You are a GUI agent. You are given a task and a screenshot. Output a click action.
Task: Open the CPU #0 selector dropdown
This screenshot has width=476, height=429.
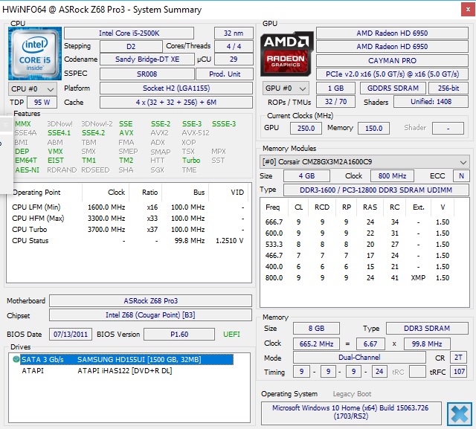click(33, 89)
